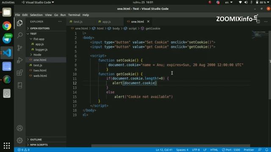This screenshot has height=152, width=271.
Task: Open Explorer more actions ellipsis
Action: [60, 22]
